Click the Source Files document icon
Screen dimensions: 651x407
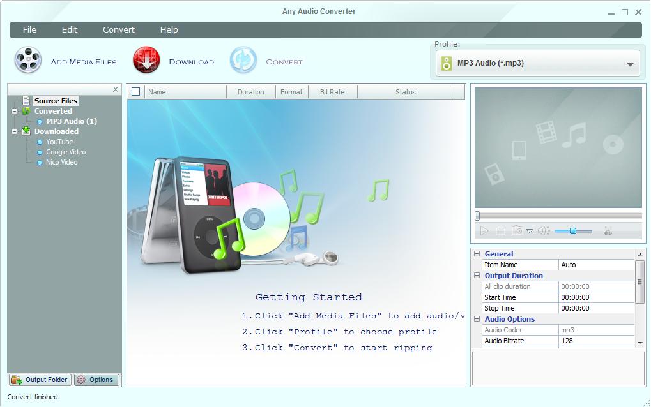click(x=26, y=100)
